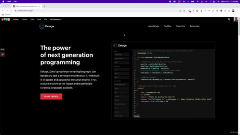Click the Wi-Fi icon in menu bar
This screenshot has width=240, height=135.
(x=198, y=1)
